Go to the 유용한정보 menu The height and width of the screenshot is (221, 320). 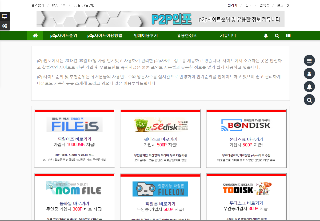[x=187, y=36]
